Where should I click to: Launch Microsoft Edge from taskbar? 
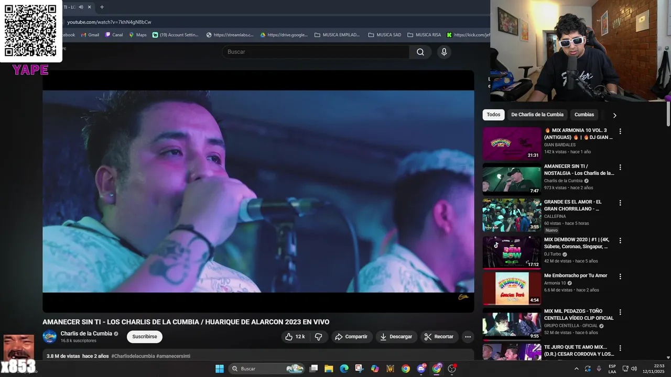(344, 369)
